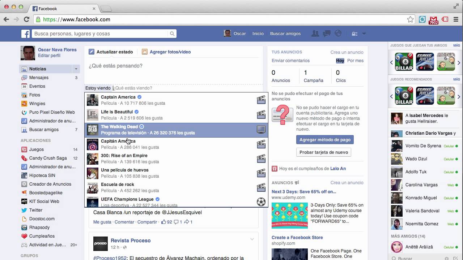Click the UEFA Champions League soccer ball icon
Image resolution: width=463 pixels, height=260 pixels.
(261, 202)
